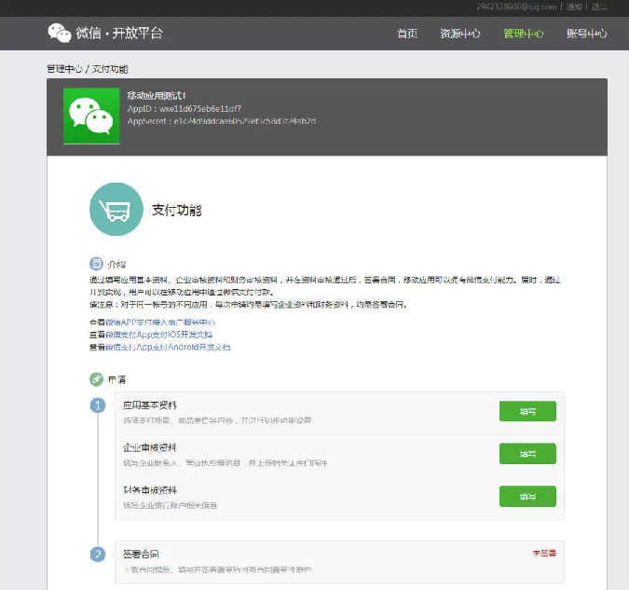This screenshot has height=590, width=629.
Task: Open the 账号中心 nav tab
Action: coord(586,34)
